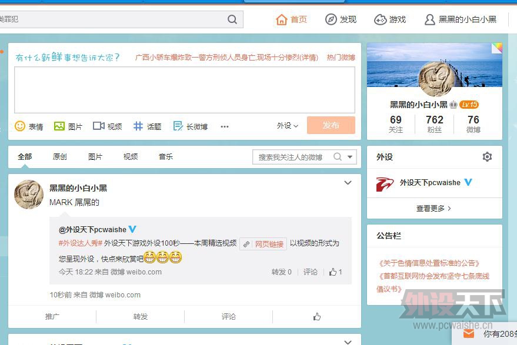517x345 pixels.
Task: Open 游戏 games page
Action: pos(390,19)
